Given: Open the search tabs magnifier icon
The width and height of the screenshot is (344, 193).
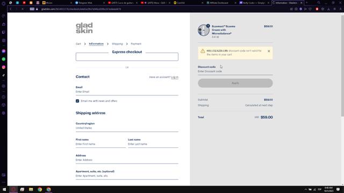Looking at the screenshot, I should pos(319,3).
